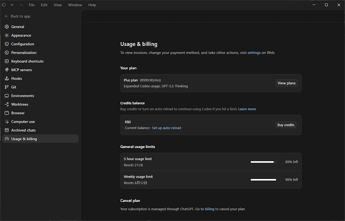
Task: Go forward with the right arrow
Action: click(21, 5)
